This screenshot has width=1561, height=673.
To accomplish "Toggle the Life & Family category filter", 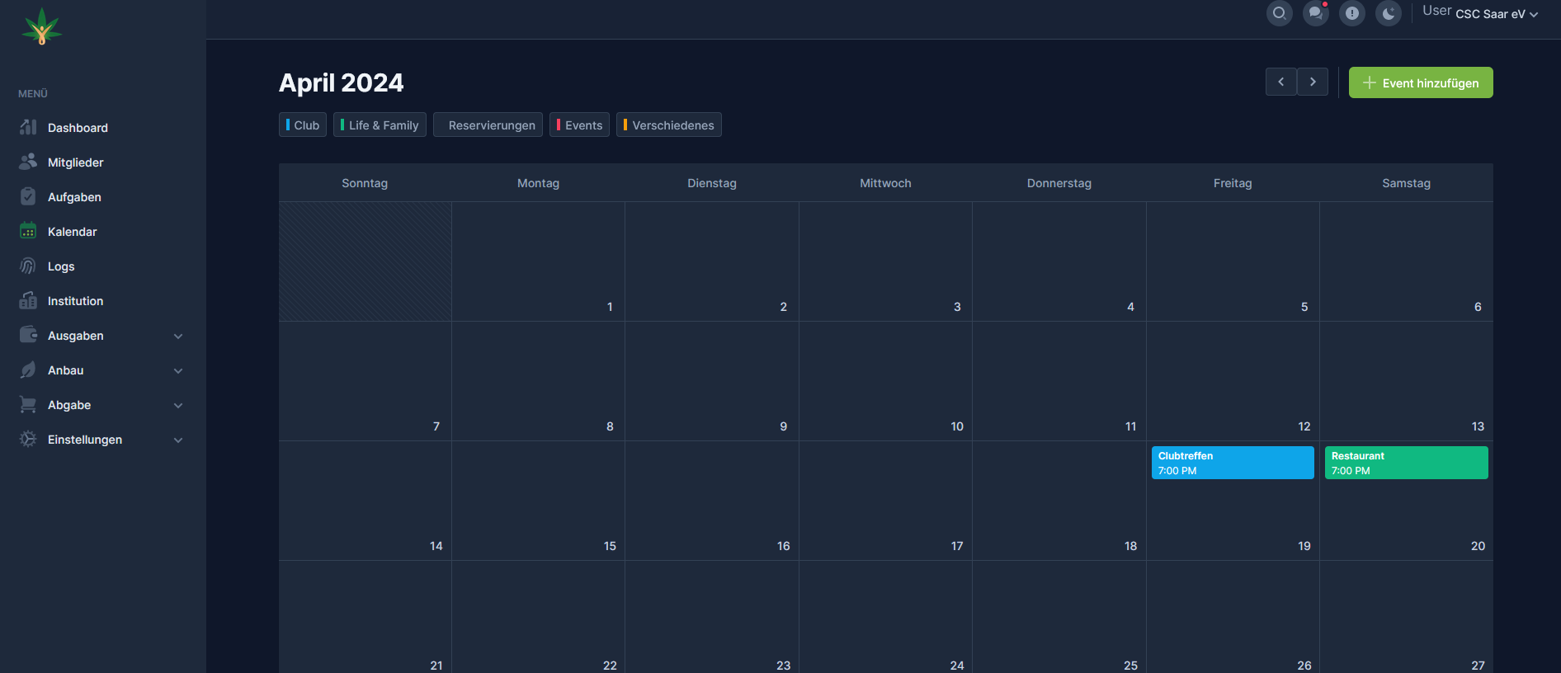I will pyautogui.click(x=380, y=125).
